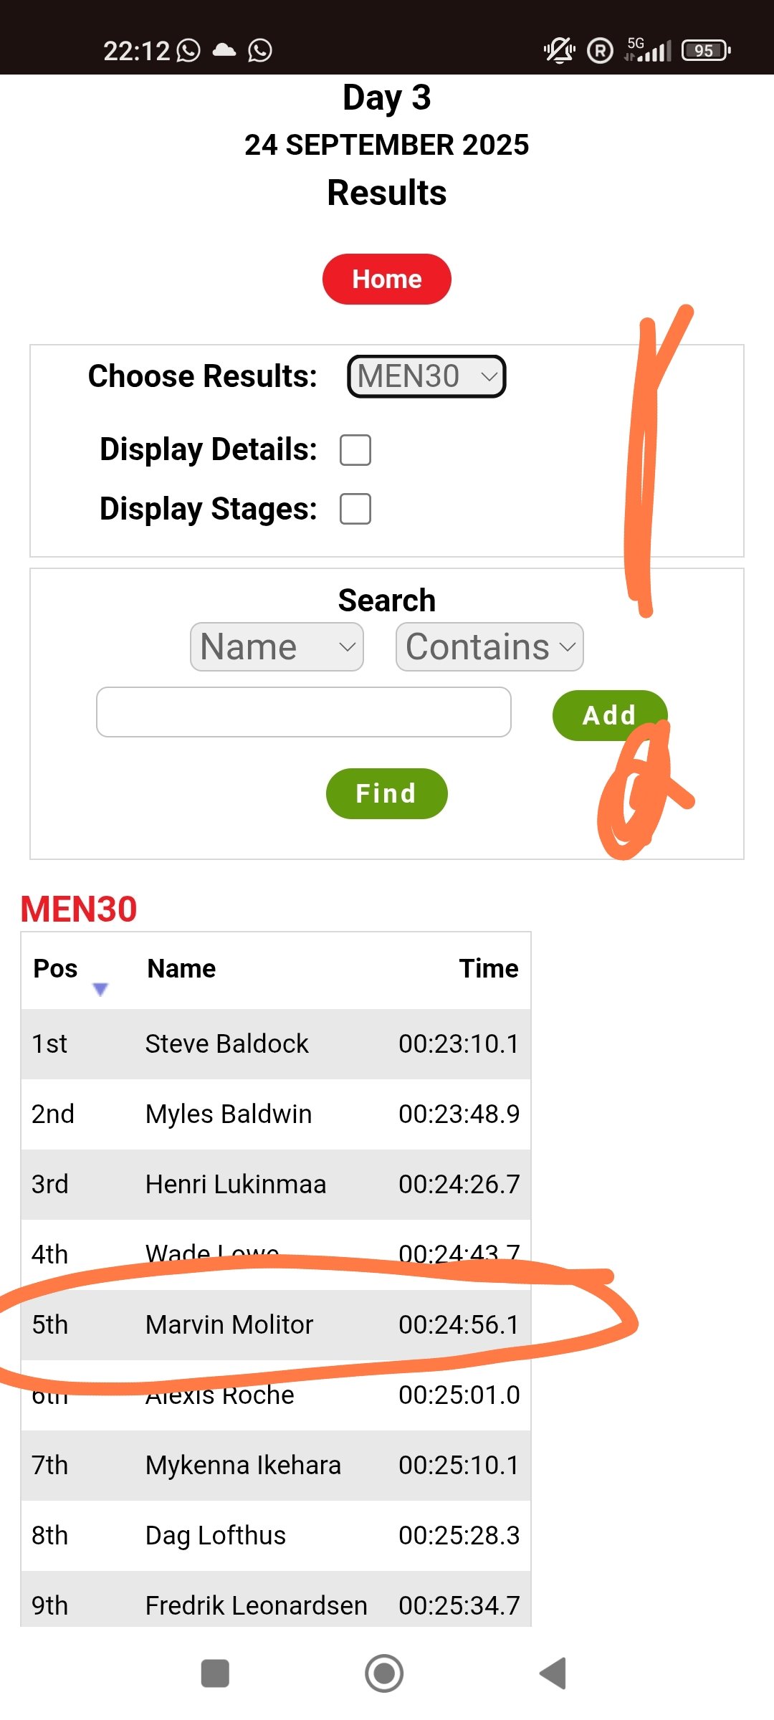Screen dimensions: 774x1720
Task: Select the Steve Baldock result row
Action: (x=276, y=1044)
